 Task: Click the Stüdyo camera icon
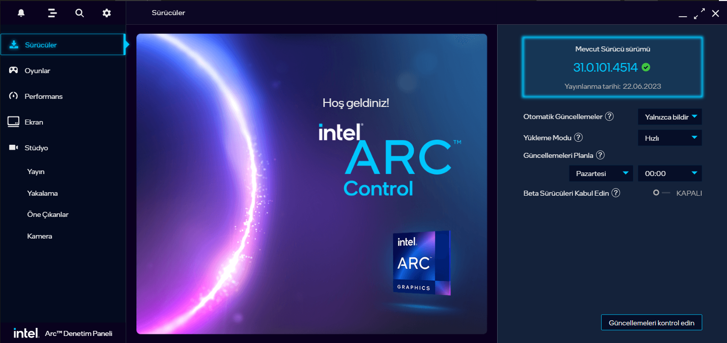point(14,147)
